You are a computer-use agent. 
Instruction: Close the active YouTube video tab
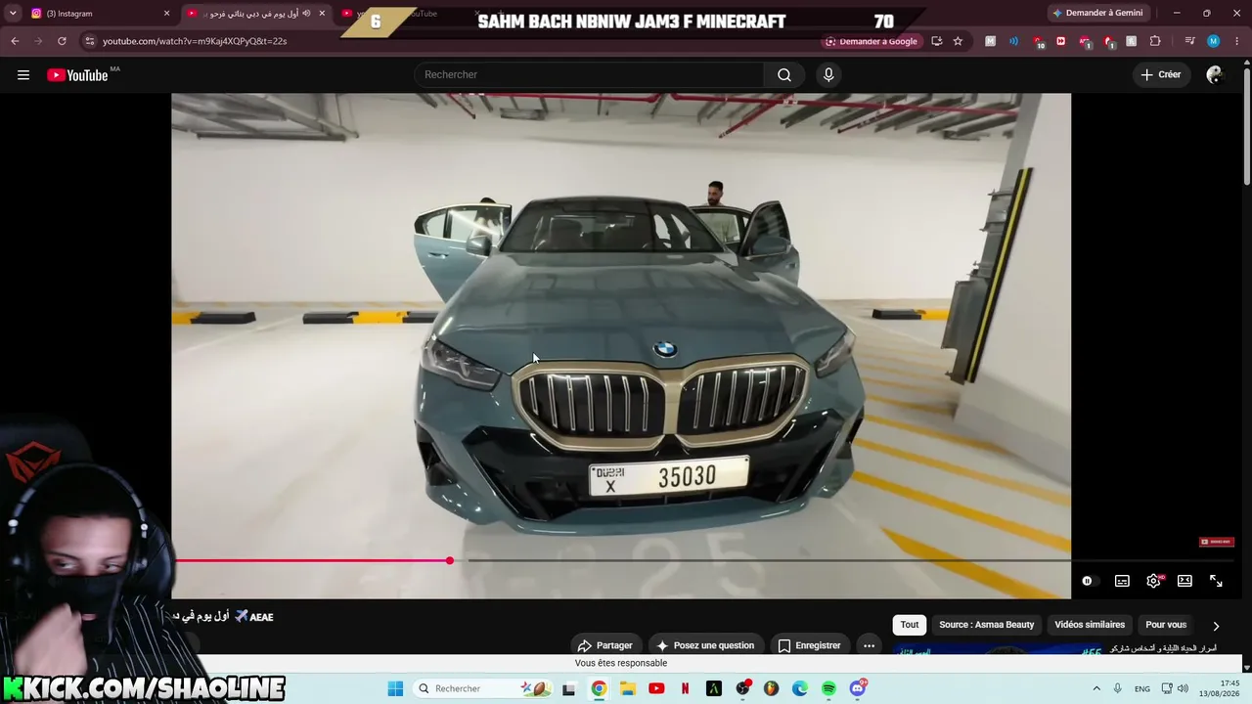point(322,14)
